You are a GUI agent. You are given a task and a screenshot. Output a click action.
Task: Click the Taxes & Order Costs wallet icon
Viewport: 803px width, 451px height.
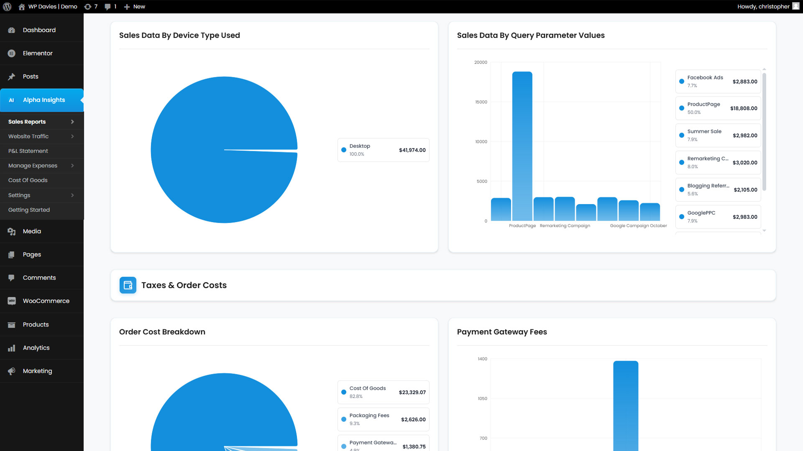tap(128, 285)
